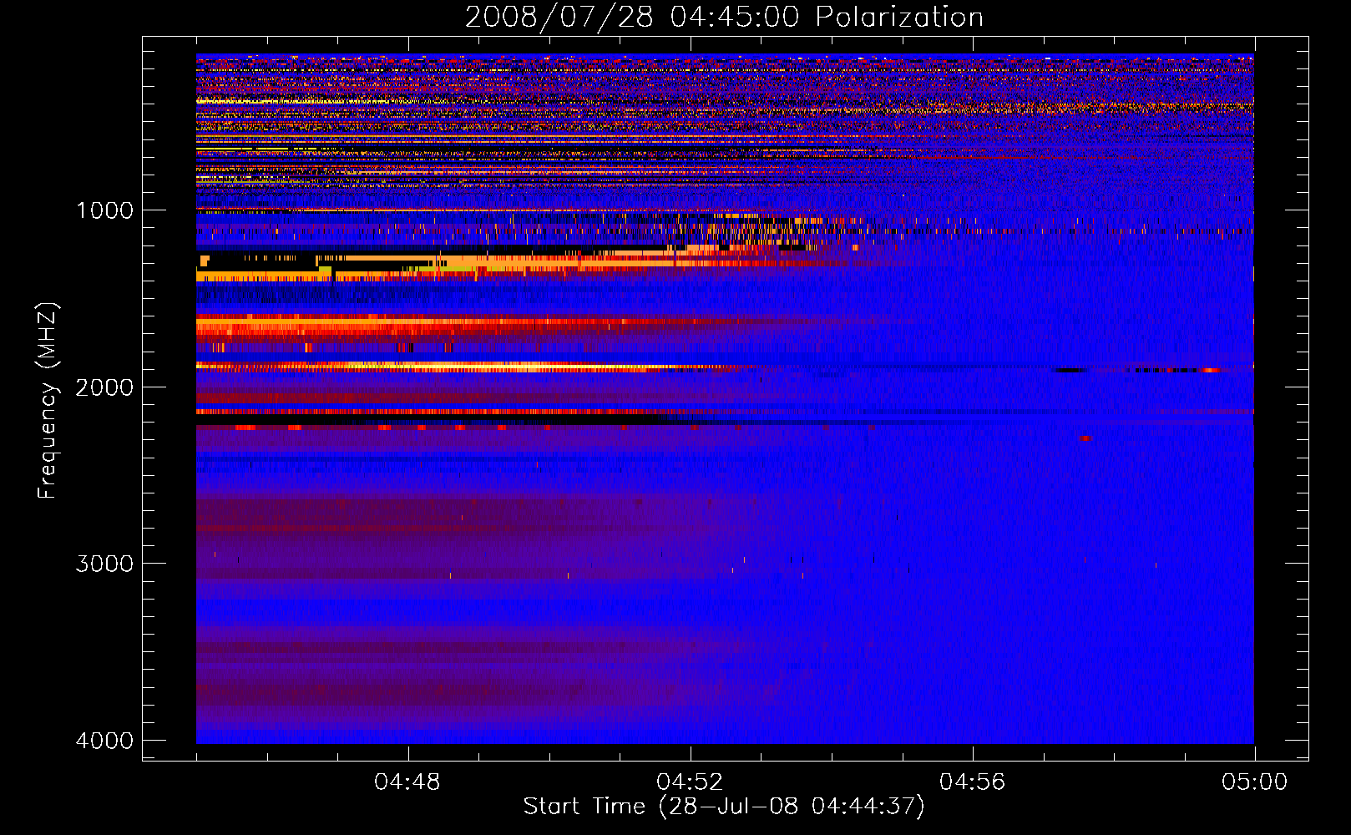
Task: Click the "3000" frequency axis label
Action: pos(104,564)
